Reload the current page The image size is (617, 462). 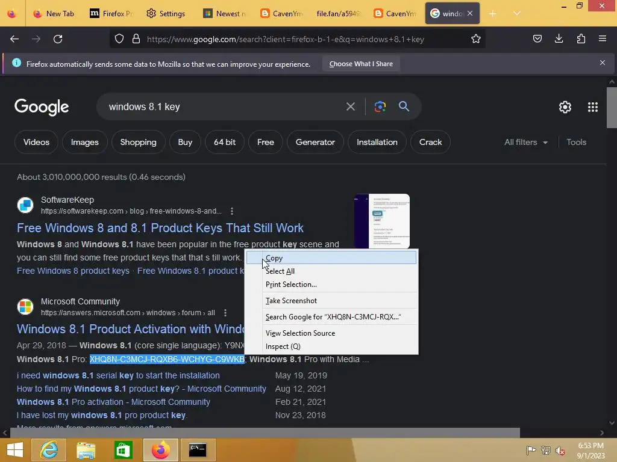tap(58, 39)
